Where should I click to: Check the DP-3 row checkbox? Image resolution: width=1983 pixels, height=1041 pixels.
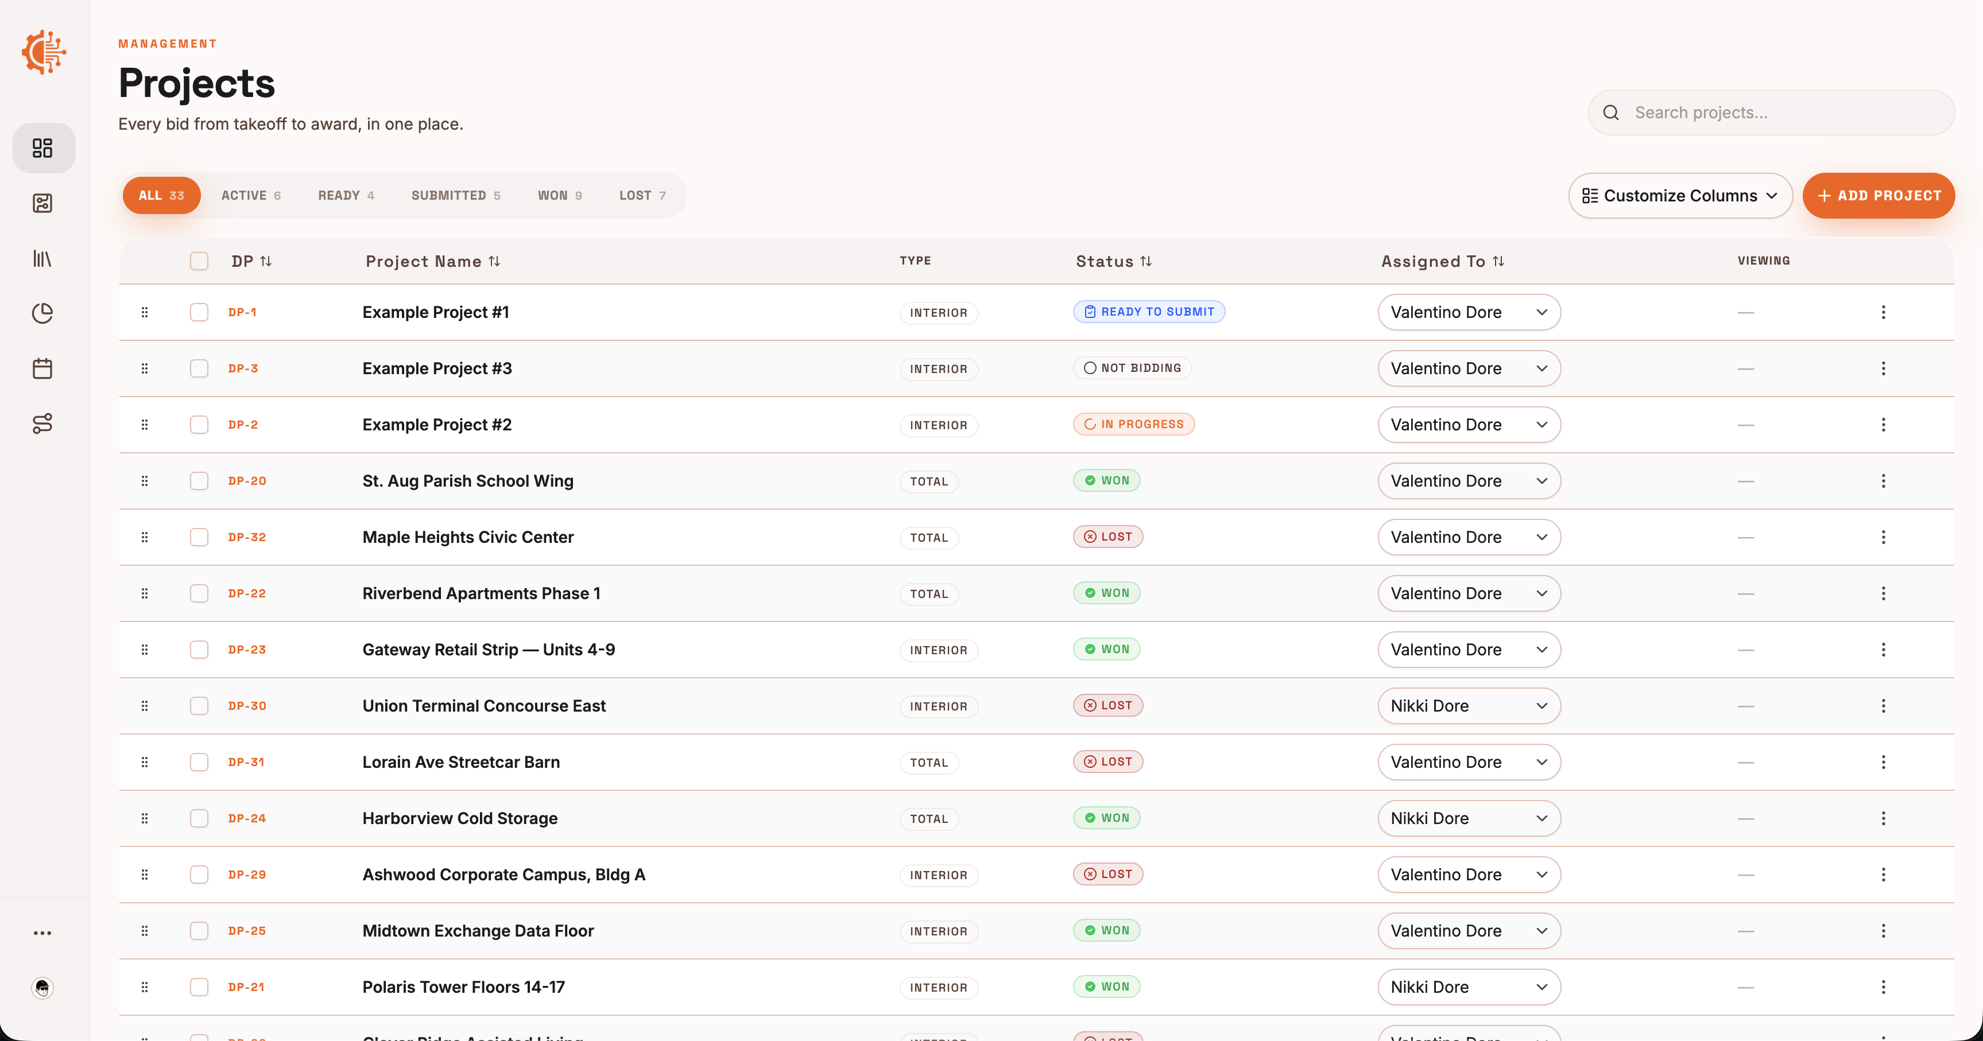pos(199,368)
